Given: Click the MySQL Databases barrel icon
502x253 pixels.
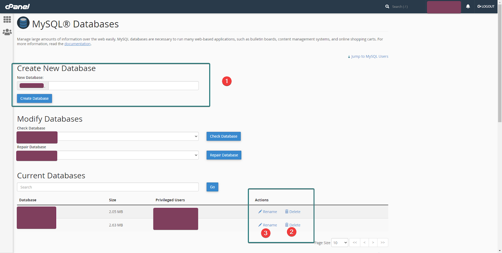Looking at the screenshot, I should (23, 23).
